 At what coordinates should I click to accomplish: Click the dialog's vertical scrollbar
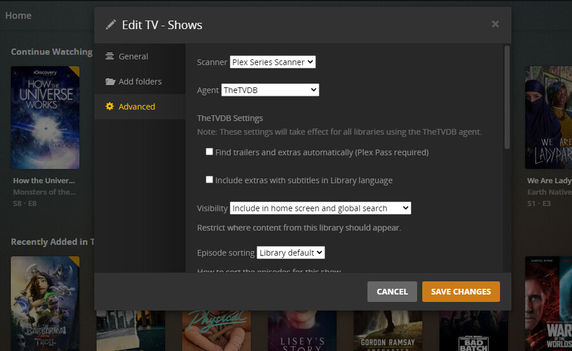click(507, 98)
